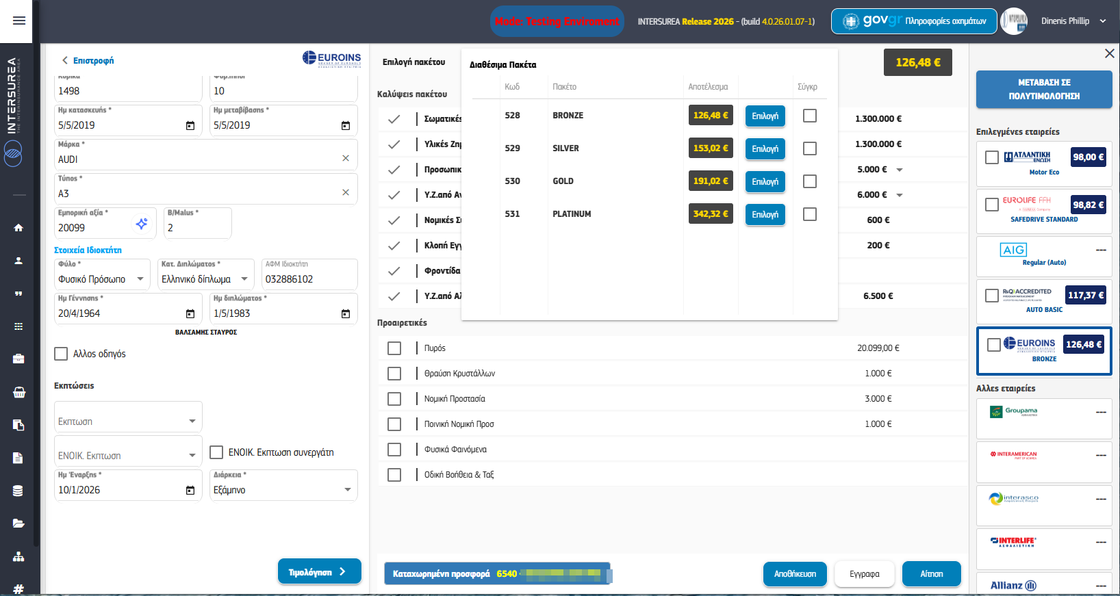Click the sparkle icon beside Εμπορική αξία
The width and height of the screenshot is (1120, 596).
tap(142, 224)
